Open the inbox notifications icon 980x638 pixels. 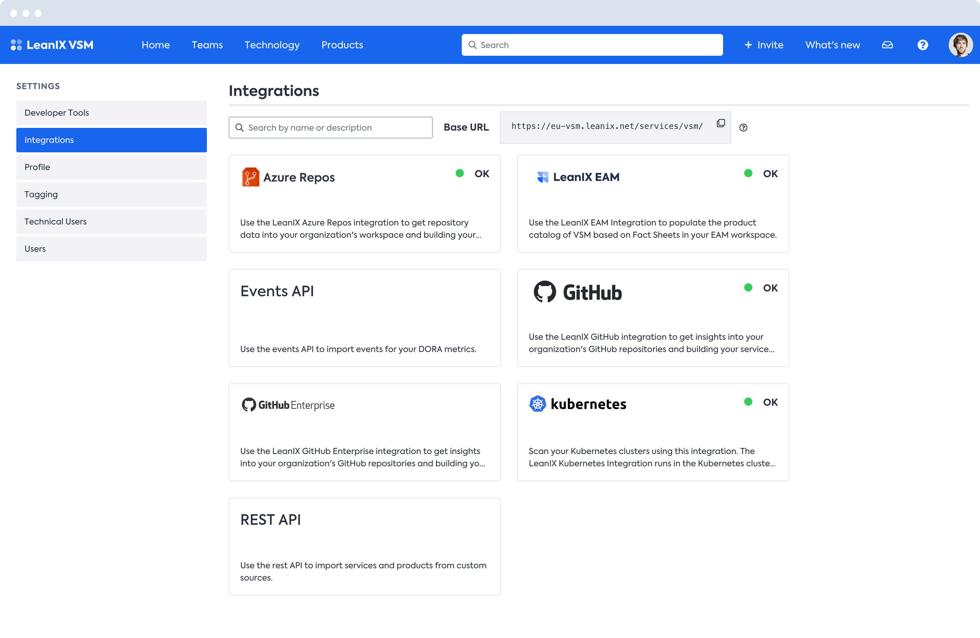[x=887, y=45]
